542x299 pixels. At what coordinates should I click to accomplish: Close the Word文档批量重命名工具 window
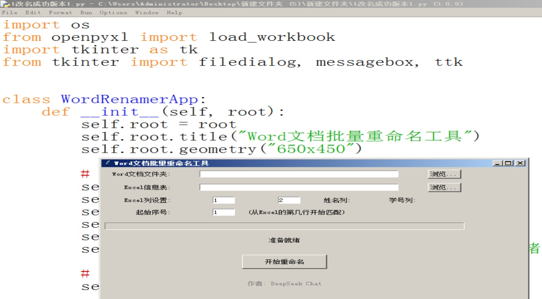[520, 163]
